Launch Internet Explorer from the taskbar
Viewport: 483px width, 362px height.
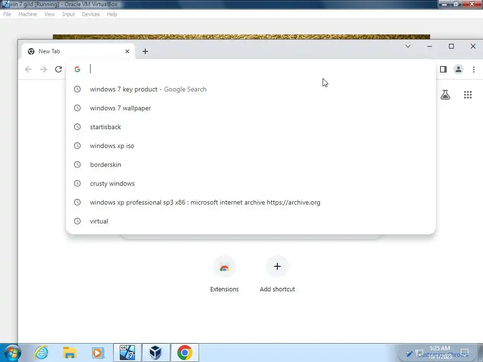coord(42,353)
